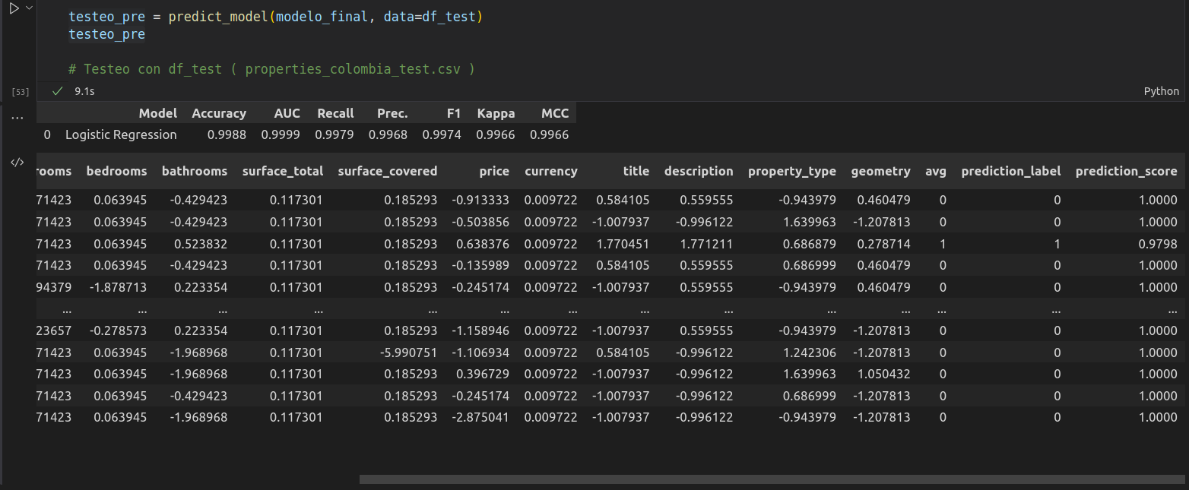
Task: Select the precision value 0.9968
Action: click(388, 134)
